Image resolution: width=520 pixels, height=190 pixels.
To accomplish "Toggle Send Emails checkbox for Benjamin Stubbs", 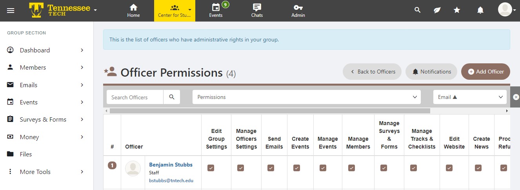I will (x=271, y=168).
